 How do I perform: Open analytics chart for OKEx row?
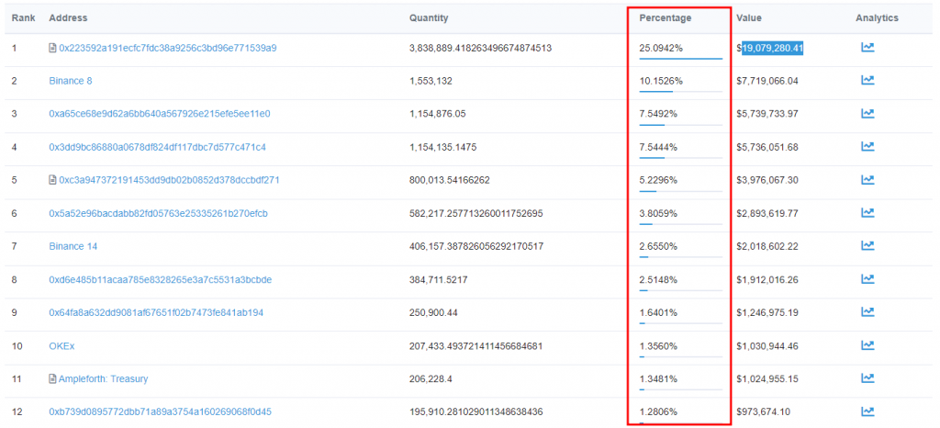867,345
